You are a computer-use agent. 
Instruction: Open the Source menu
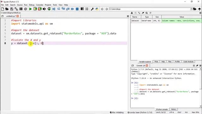coord(20,5)
